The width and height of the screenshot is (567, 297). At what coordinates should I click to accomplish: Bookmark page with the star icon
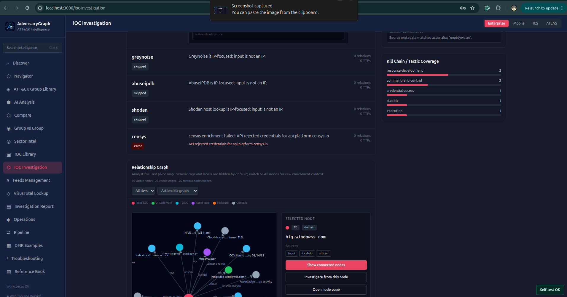click(472, 8)
